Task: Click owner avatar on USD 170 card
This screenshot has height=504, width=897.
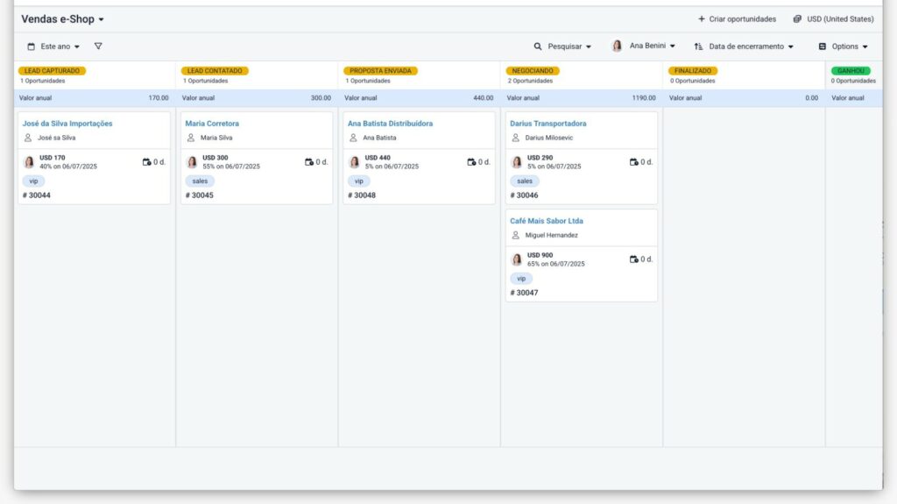Action: (x=29, y=162)
